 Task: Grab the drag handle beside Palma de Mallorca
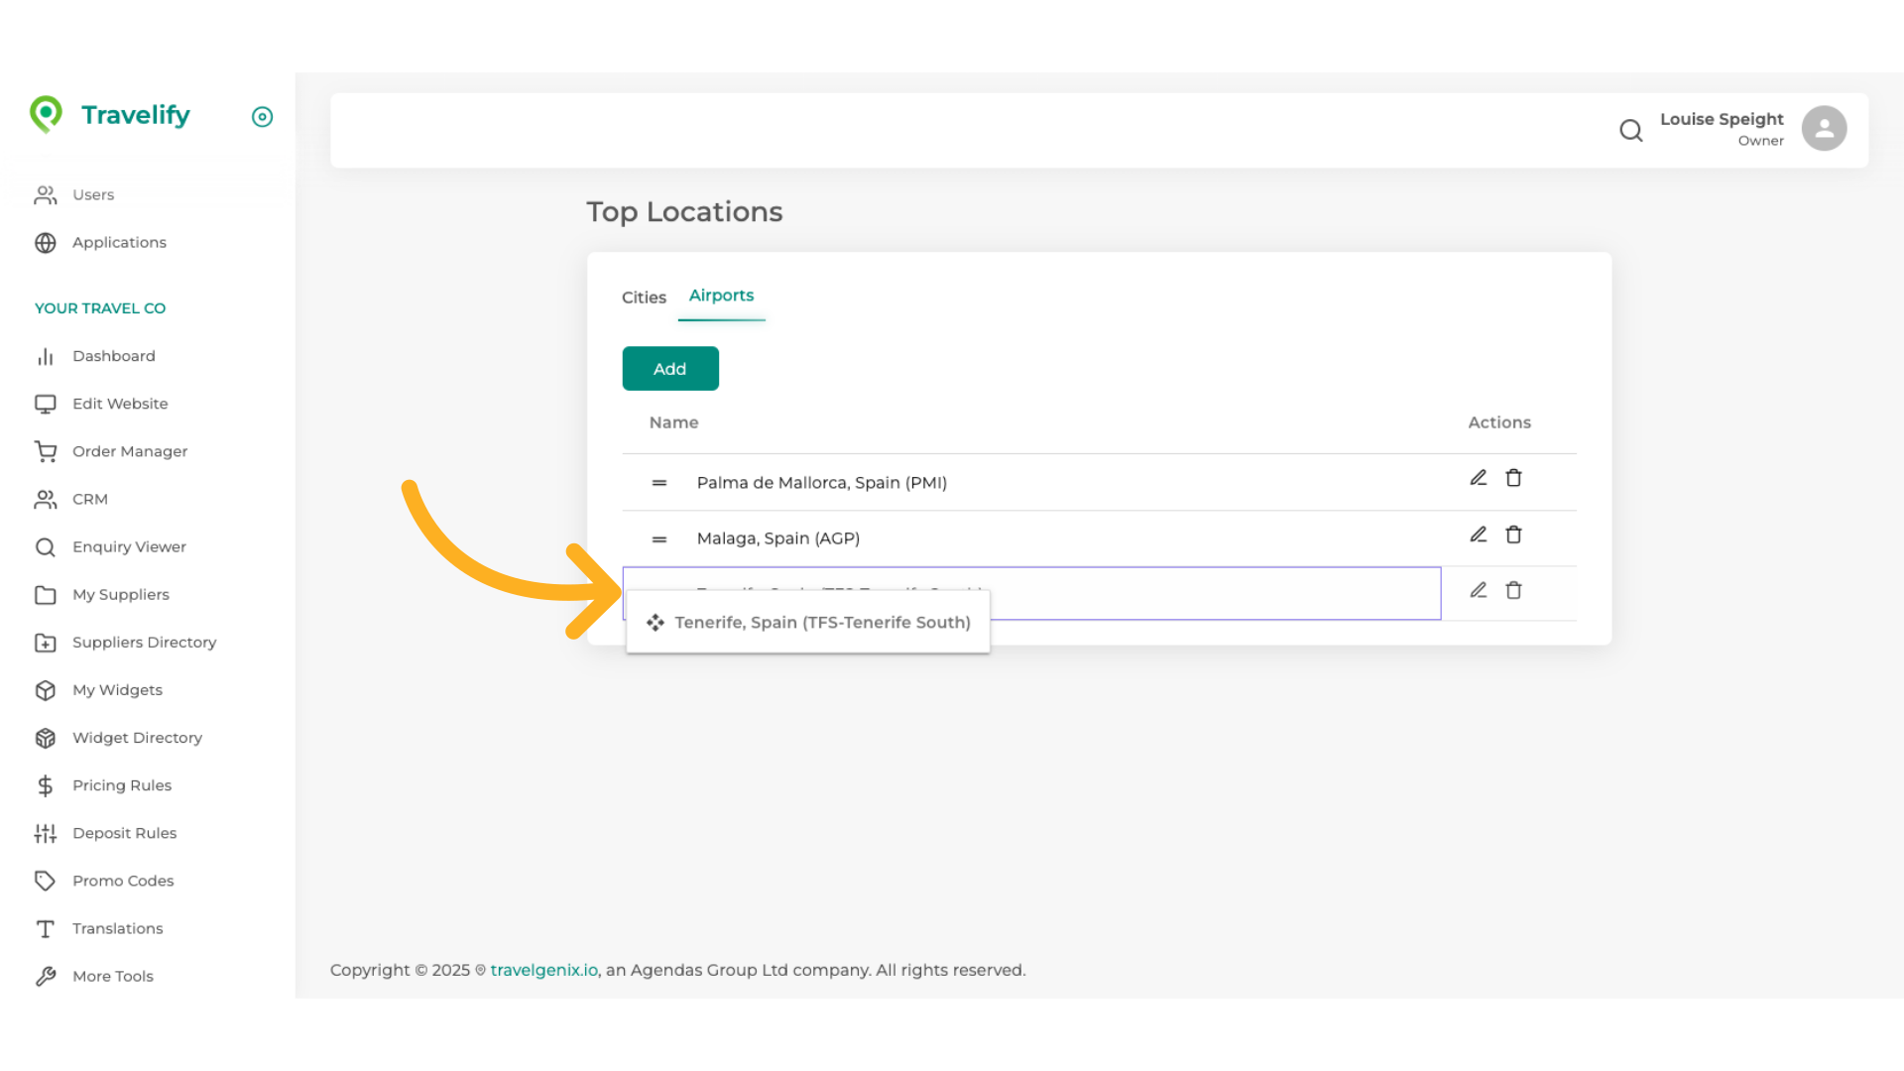tap(658, 482)
